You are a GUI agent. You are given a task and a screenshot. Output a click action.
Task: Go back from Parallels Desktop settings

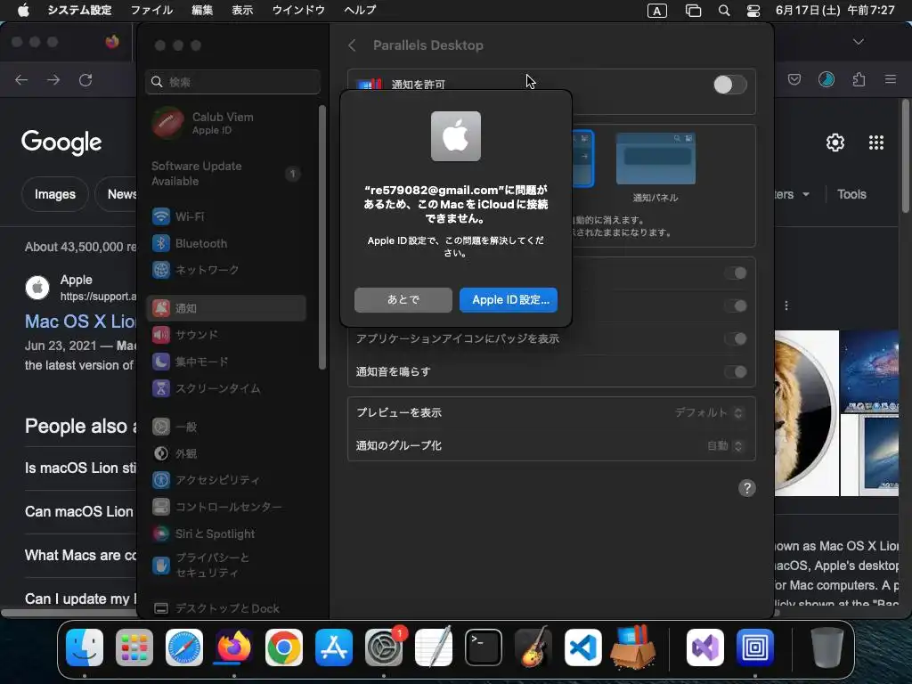pos(352,45)
